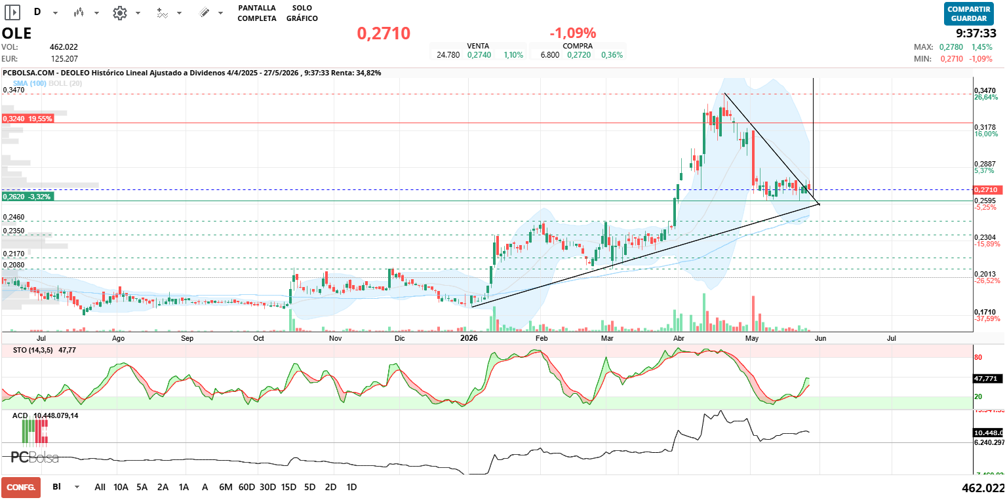Expand the chart type dropdown arrow
1007x502 pixels.
[x=97, y=13]
